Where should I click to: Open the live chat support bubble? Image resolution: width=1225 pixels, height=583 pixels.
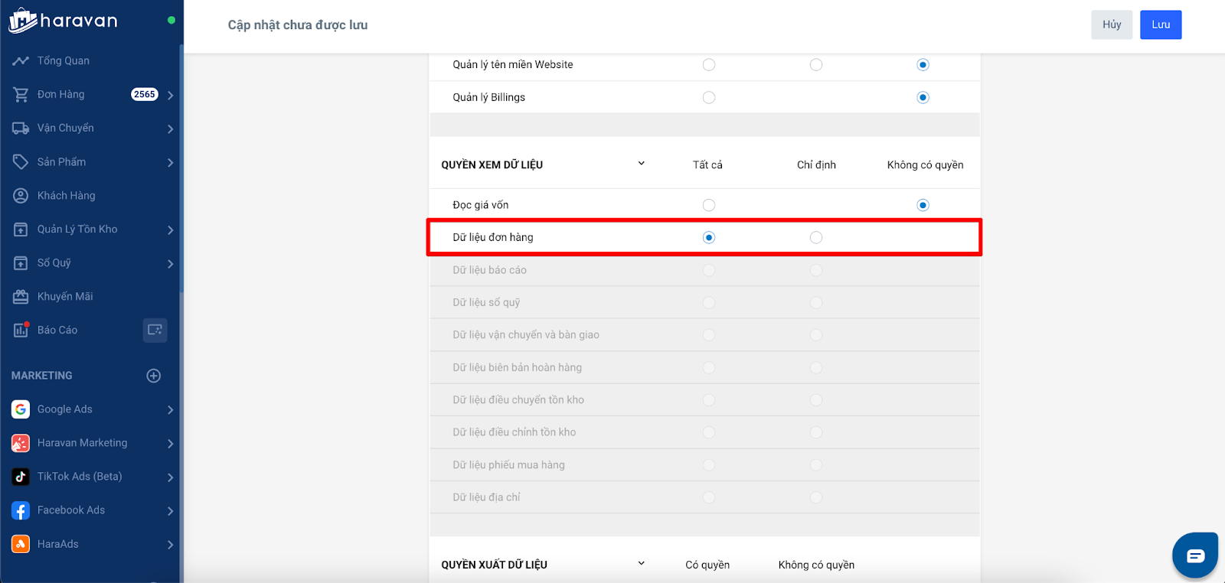coord(1195,555)
